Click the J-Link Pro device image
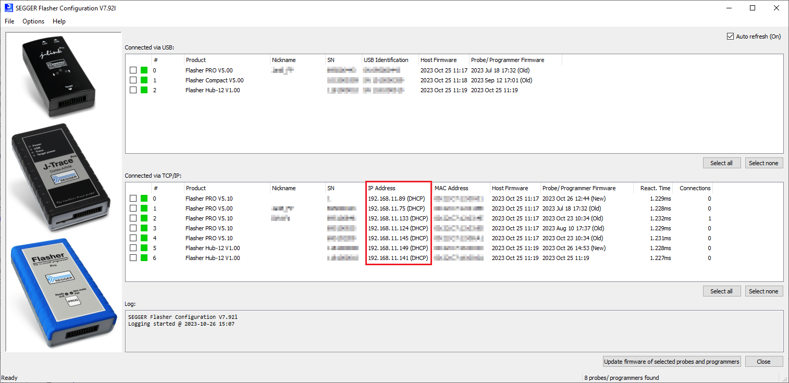 click(x=58, y=76)
